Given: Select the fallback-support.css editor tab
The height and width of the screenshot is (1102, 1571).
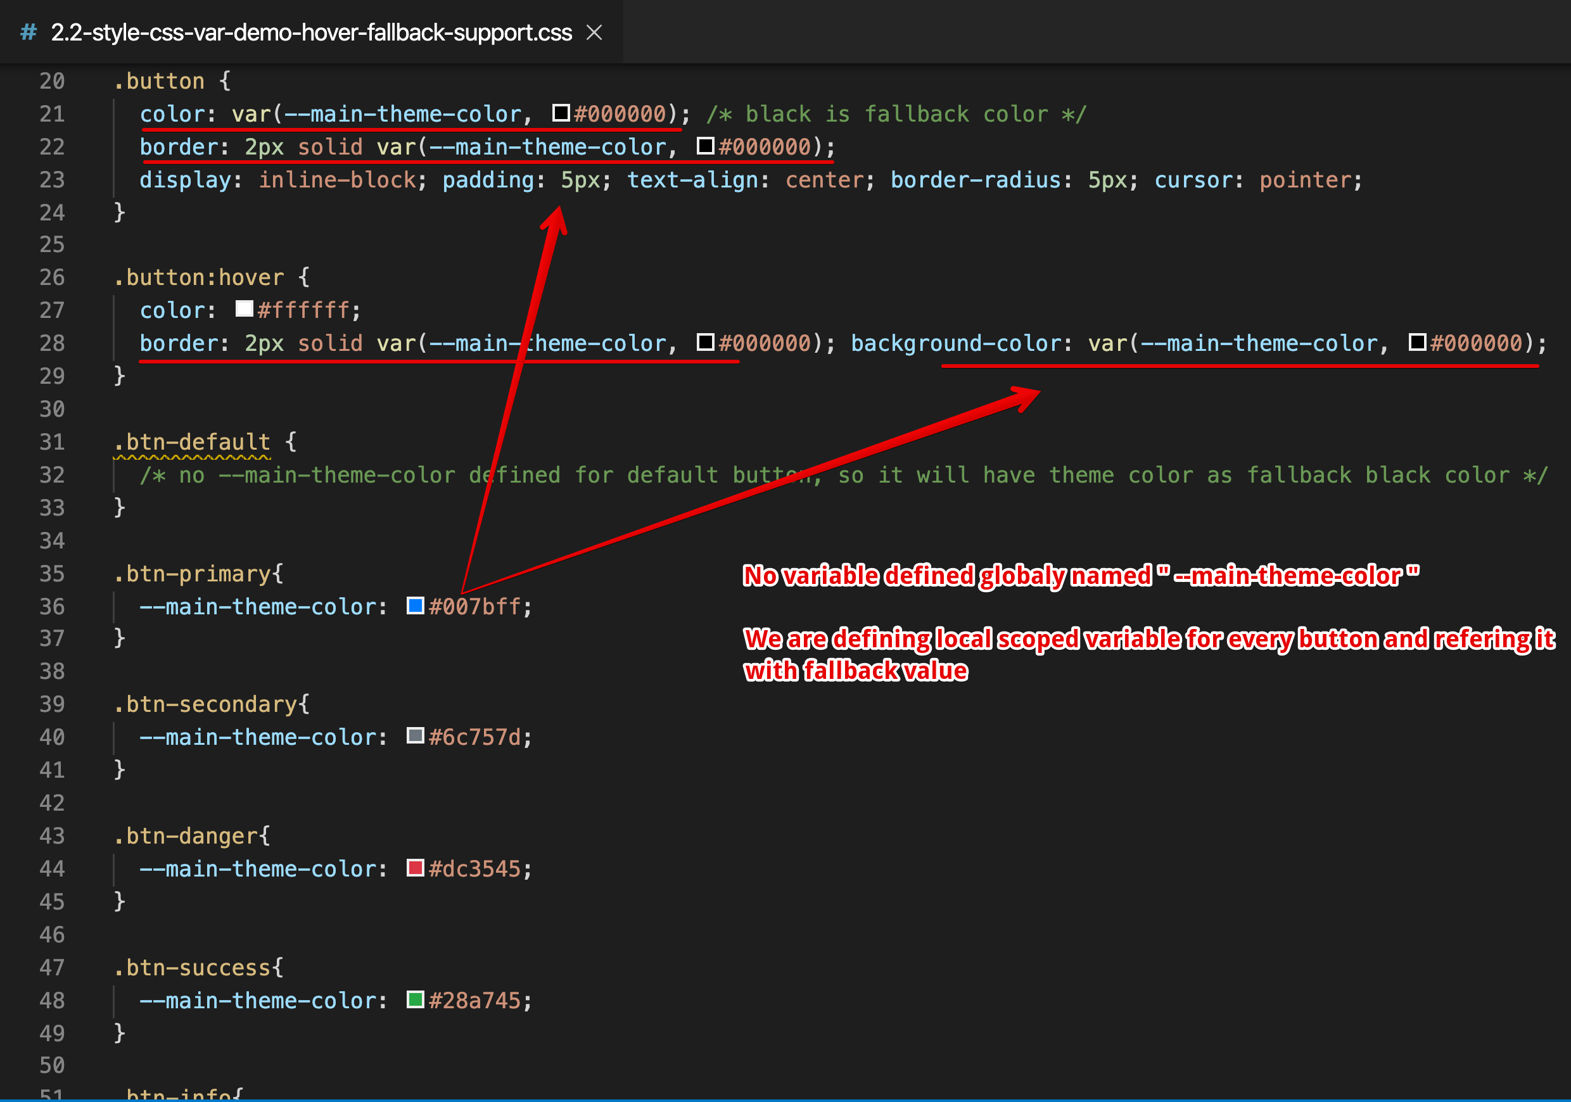Looking at the screenshot, I should click(x=311, y=32).
